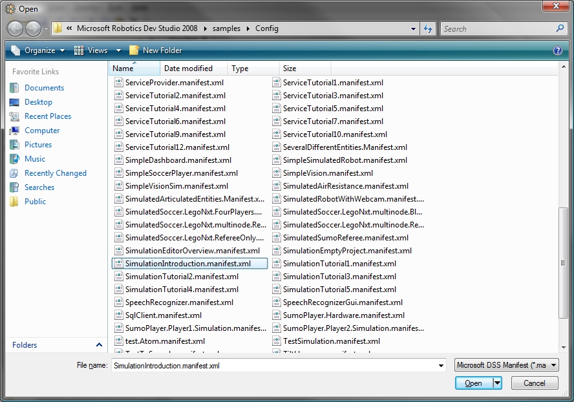The width and height of the screenshot is (574, 402).
Task: Click the file icon for ServiceProvider.manifest.xml
Action: click(x=118, y=82)
